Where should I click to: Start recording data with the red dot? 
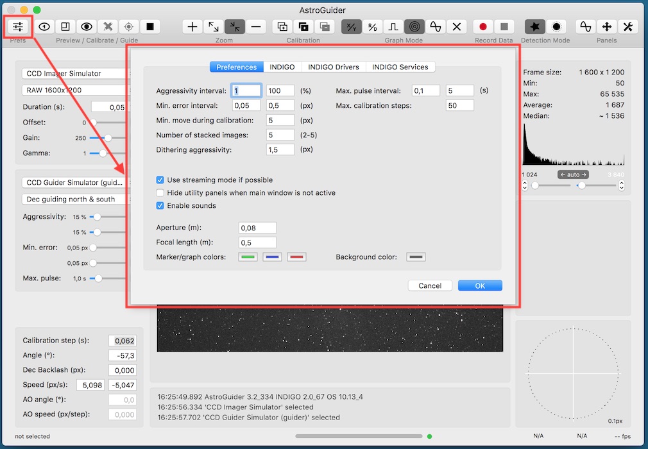[482, 27]
